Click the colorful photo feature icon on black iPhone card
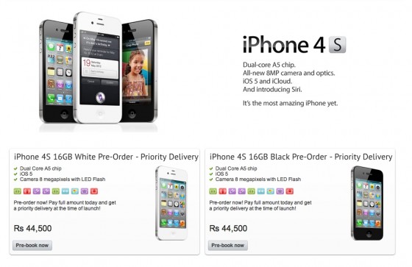This screenshot has height=267, width=412. click(271, 191)
